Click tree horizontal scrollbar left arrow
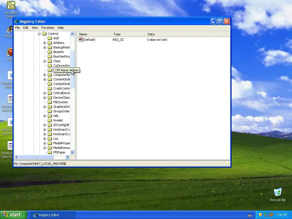Image resolution: width=292 pixels, height=219 pixels. (x=16, y=157)
